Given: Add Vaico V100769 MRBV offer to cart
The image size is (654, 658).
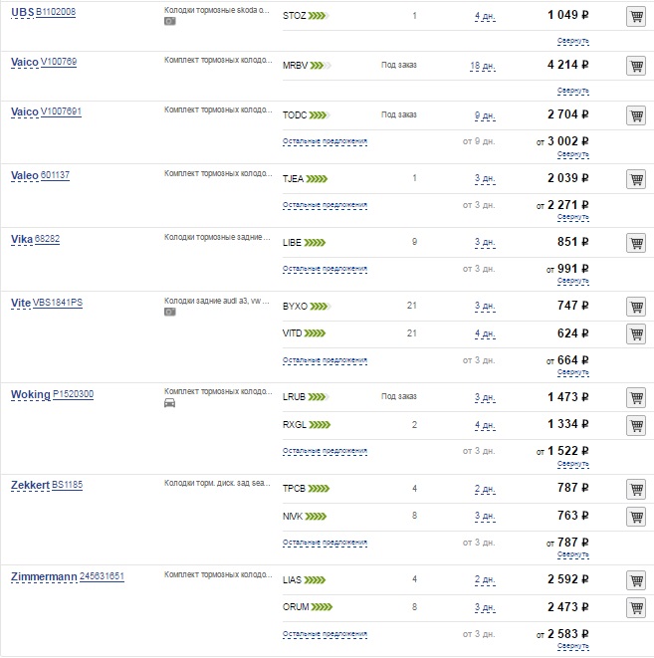Looking at the screenshot, I should coord(636,66).
